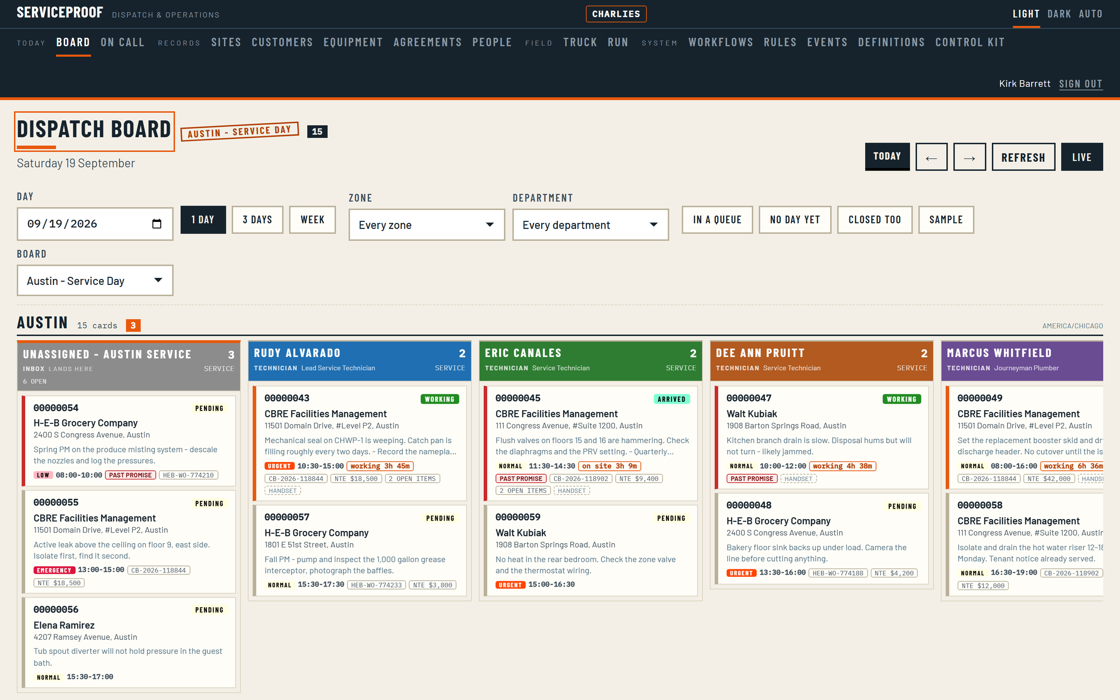
Task: Click the Arrived status badge on card 00000045
Action: coord(671,399)
